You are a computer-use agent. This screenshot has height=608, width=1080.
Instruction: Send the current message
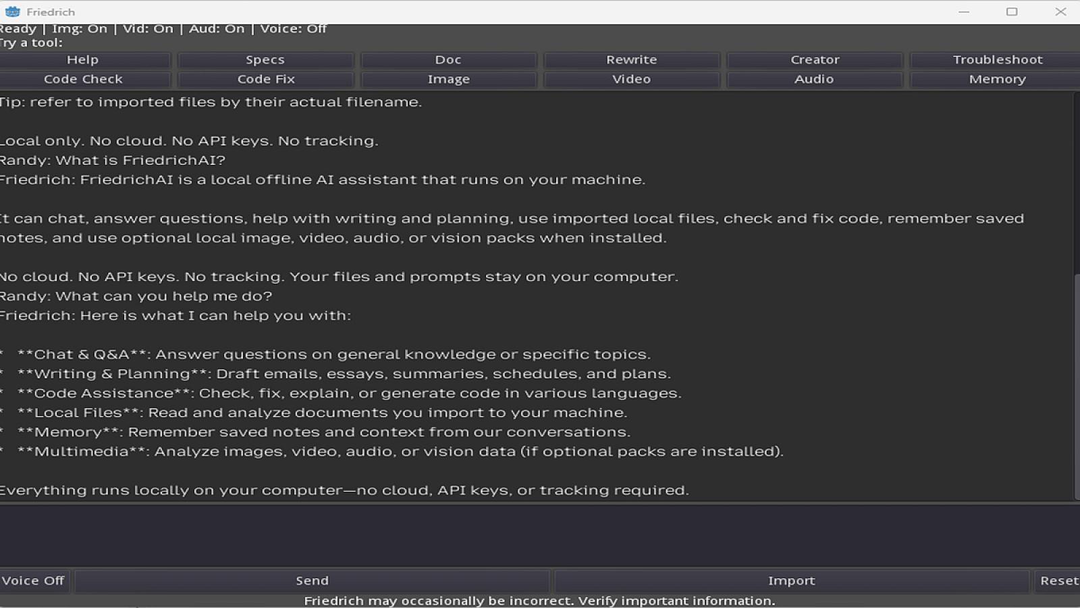click(x=312, y=581)
